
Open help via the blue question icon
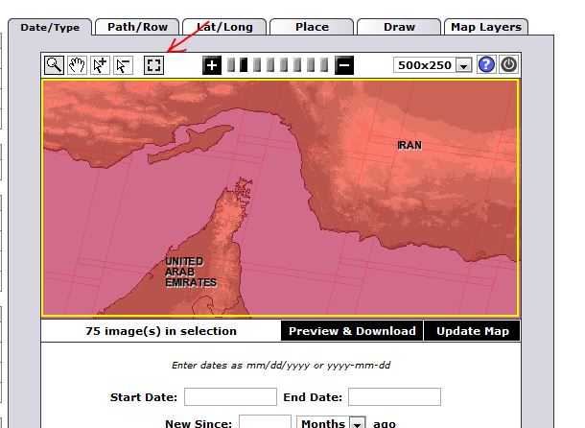(486, 65)
